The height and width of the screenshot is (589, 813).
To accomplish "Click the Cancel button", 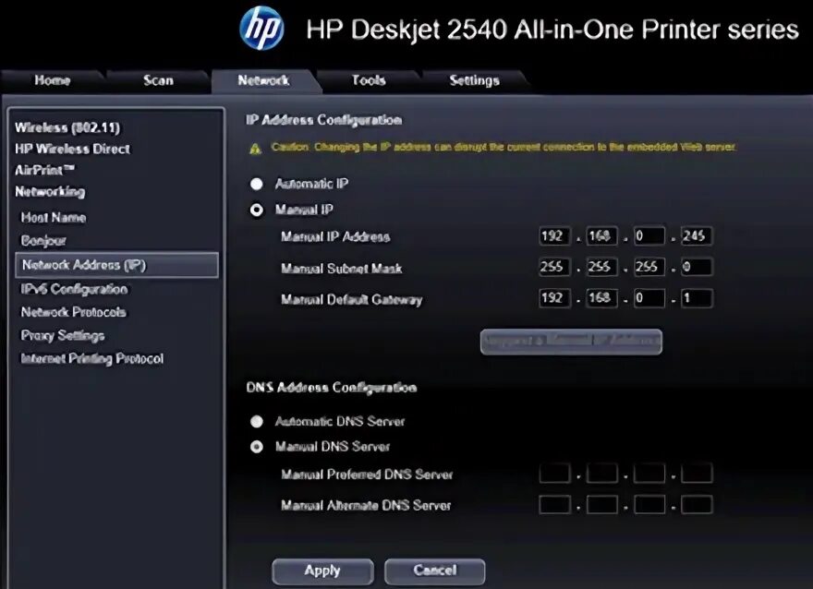I will (434, 571).
